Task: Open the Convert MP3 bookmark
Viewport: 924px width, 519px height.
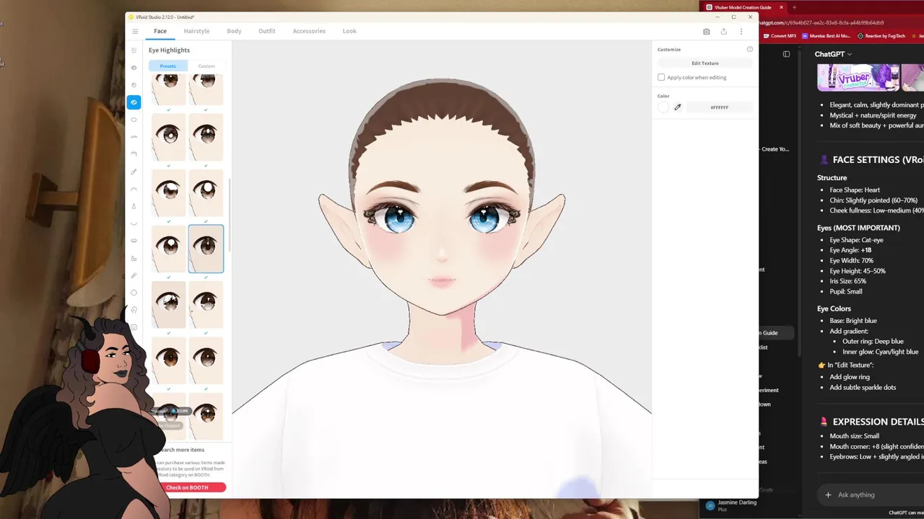Action: pos(780,35)
